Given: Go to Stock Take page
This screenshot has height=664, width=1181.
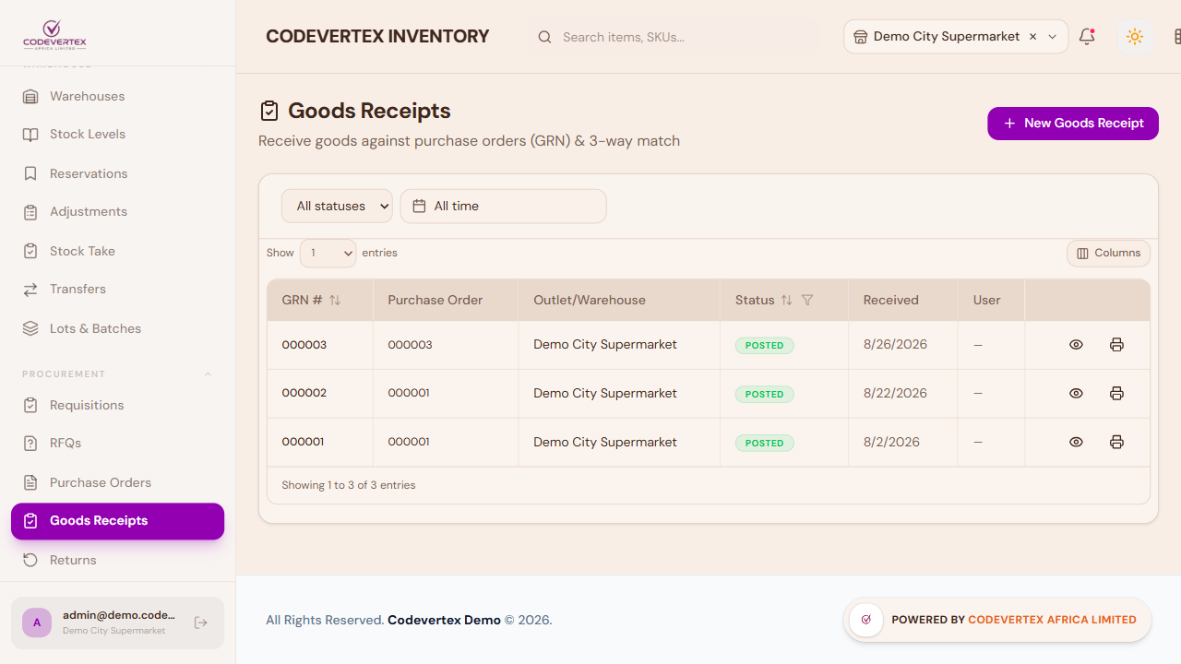Looking at the screenshot, I should pos(117,251).
